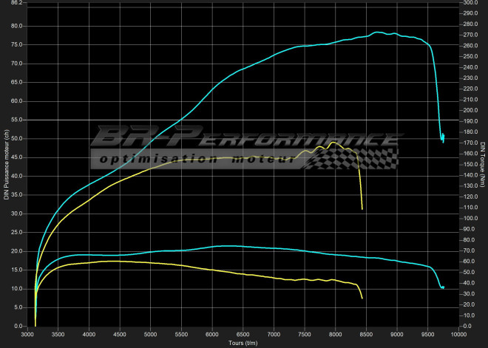Screen dimensions: 488x348
Task: Click the BR-Performance watermark logo
Action: pos(244,138)
